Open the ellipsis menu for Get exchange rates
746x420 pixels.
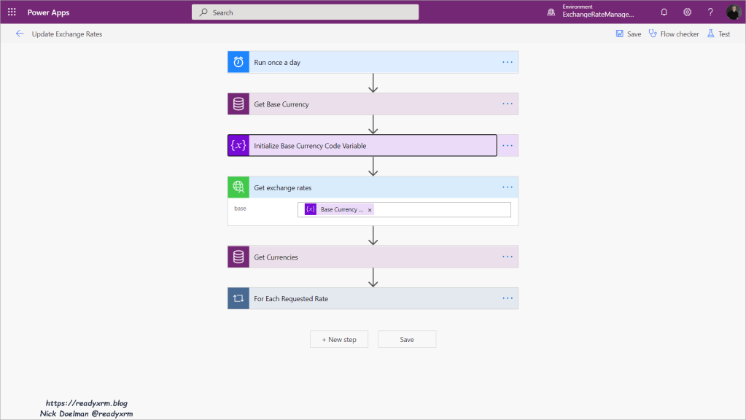508,187
